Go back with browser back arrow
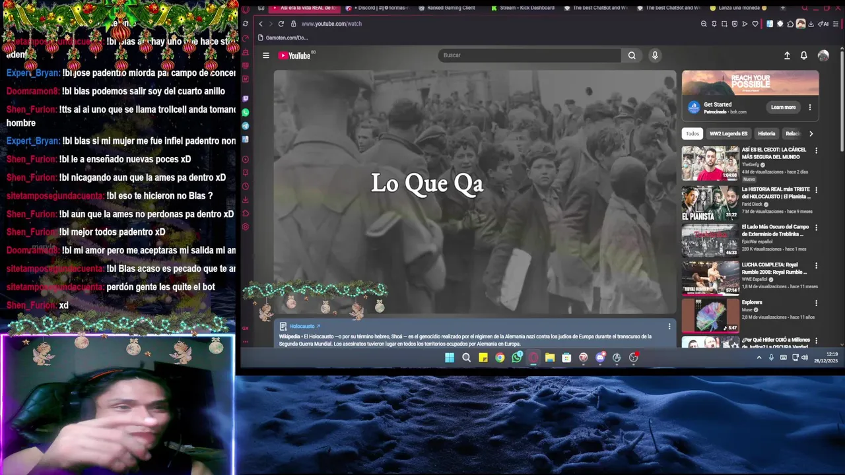Image resolution: width=845 pixels, height=475 pixels. pos(260,24)
